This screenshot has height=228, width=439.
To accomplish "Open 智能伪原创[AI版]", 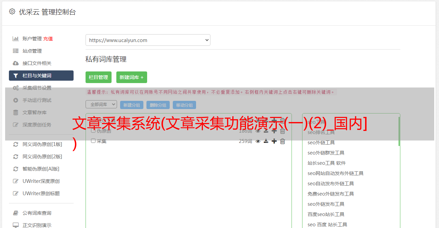I will click(x=41, y=169).
